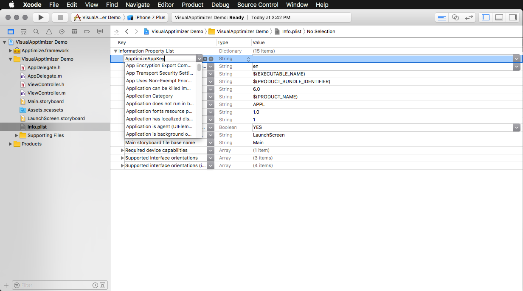Go forward using the jump bar arrow
Image resolution: width=523 pixels, height=291 pixels.
click(136, 31)
